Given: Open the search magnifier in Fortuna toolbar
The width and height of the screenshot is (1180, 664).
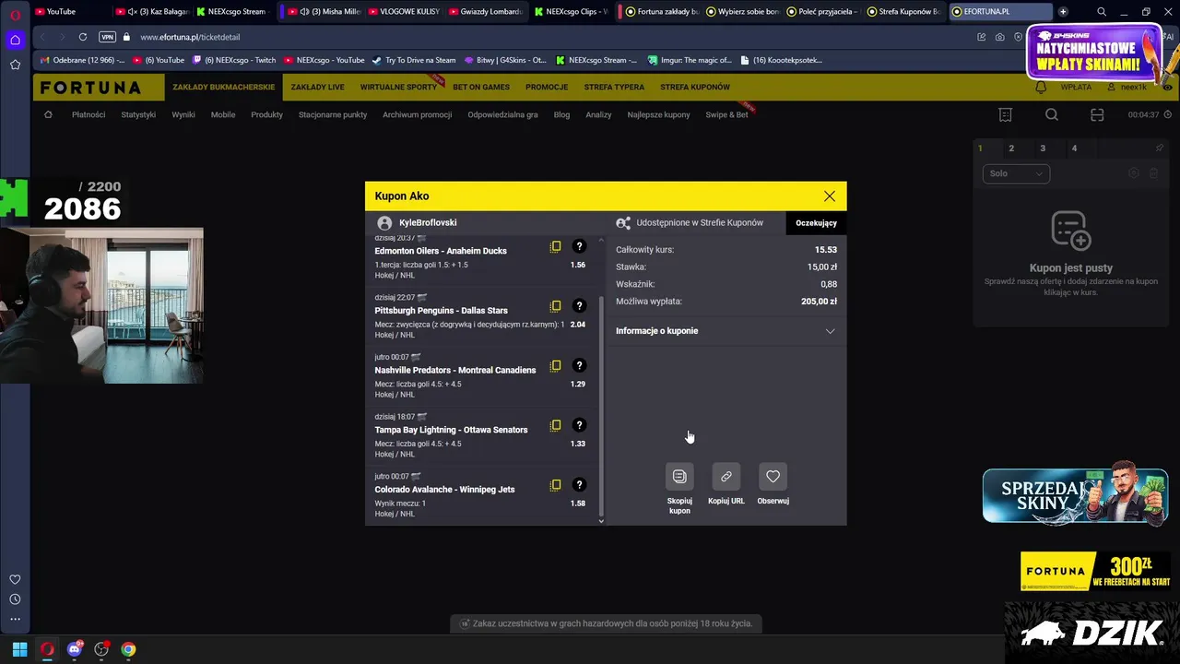Looking at the screenshot, I should pos(1052,115).
